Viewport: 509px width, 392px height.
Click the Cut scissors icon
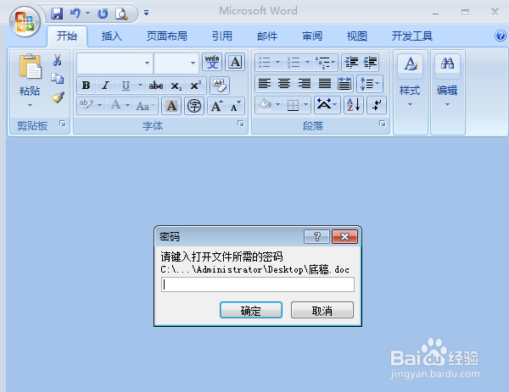click(x=57, y=60)
